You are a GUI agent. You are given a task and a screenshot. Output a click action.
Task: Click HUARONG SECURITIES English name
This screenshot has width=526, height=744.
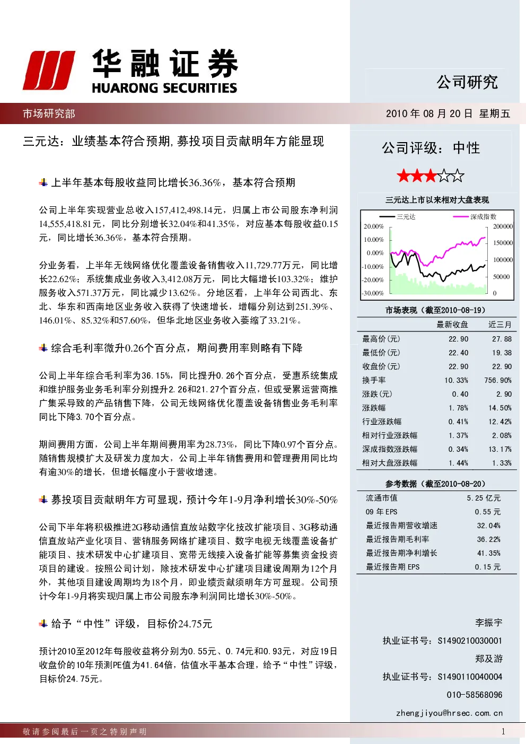[x=164, y=88]
